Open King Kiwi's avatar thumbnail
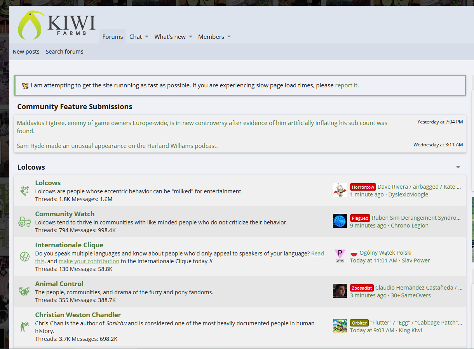Image resolution: width=474 pixels, height=349 pixels. (340, 326)
